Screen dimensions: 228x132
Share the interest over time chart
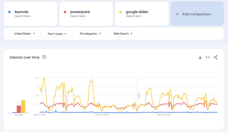pyautogui.click(x=215, y=57)
